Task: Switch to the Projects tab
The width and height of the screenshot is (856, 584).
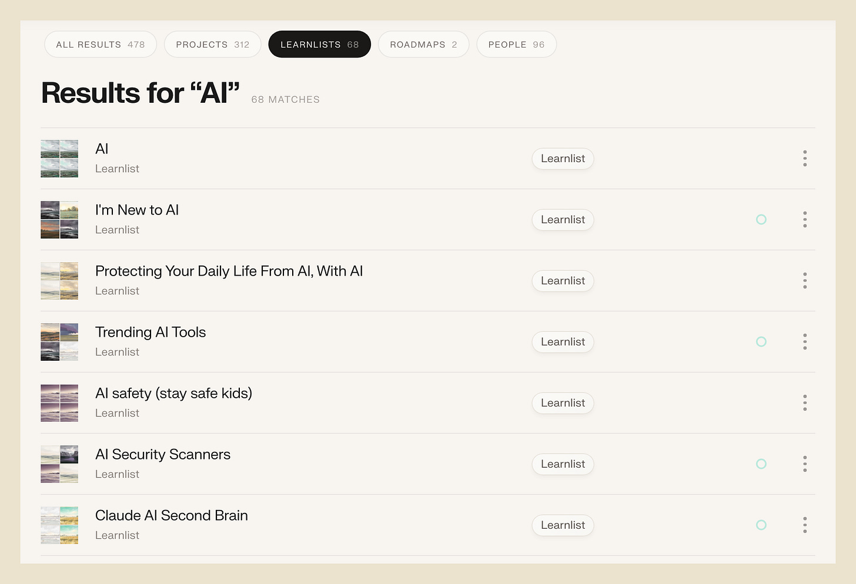Action: 213,45
